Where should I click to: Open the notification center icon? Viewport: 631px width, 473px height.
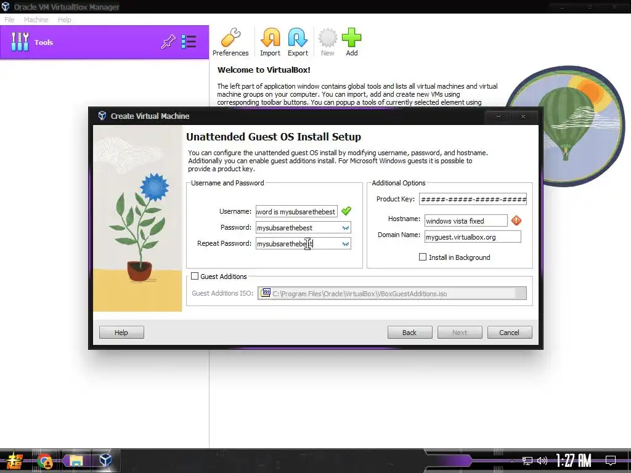coord(611,460)
